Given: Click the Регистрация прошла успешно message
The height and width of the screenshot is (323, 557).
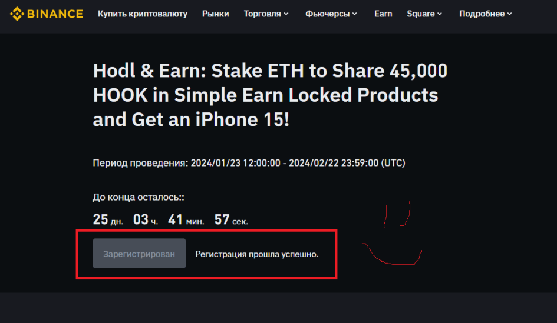Looking at the screenshot, I should tap(257, 254).
